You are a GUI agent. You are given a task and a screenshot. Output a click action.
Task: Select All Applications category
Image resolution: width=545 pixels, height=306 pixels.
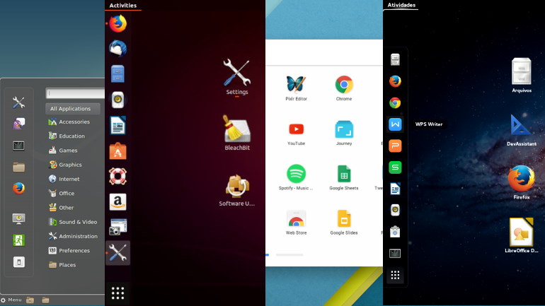point(73,109)
